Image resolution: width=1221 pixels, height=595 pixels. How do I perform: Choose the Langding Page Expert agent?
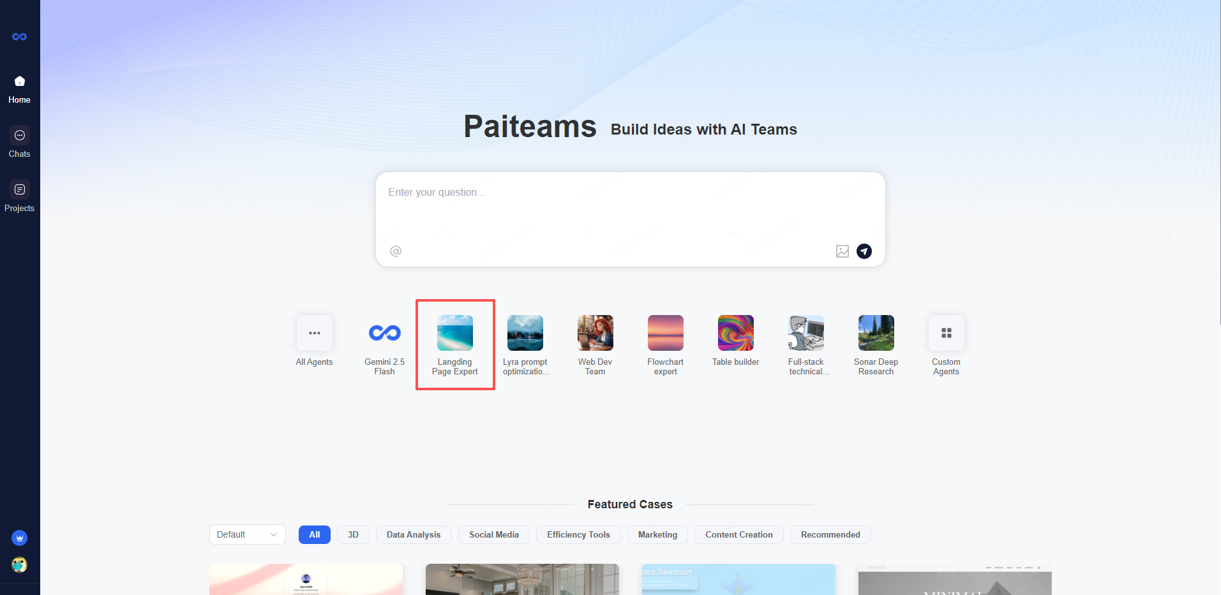[x=454, y=334]
